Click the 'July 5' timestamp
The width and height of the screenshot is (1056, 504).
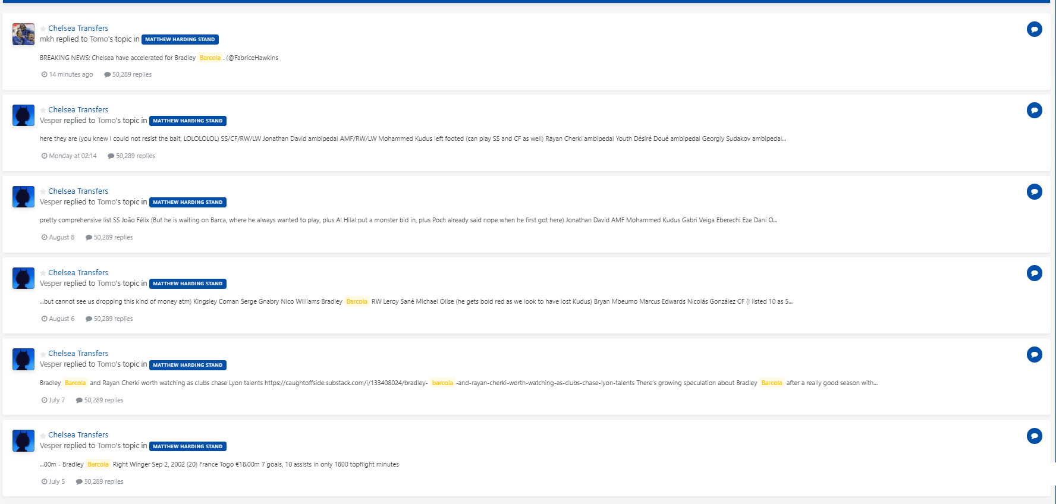(54, 482)
